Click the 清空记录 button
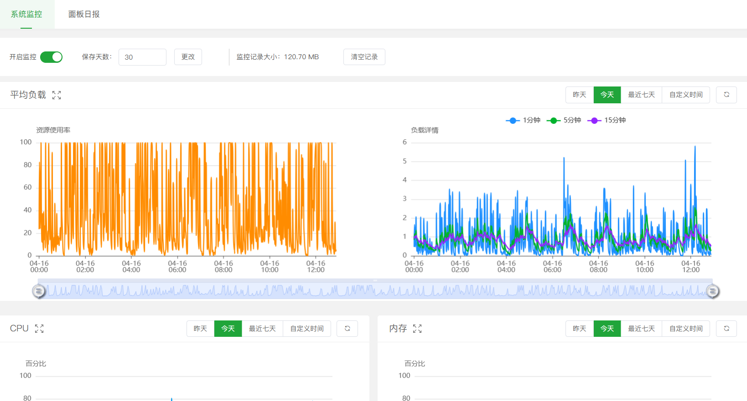747x401 pixels. pyautogui.click(x=364, y=57)
